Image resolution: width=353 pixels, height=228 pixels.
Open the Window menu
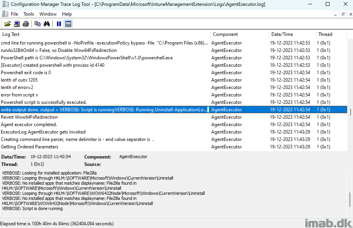coord(48,14)
